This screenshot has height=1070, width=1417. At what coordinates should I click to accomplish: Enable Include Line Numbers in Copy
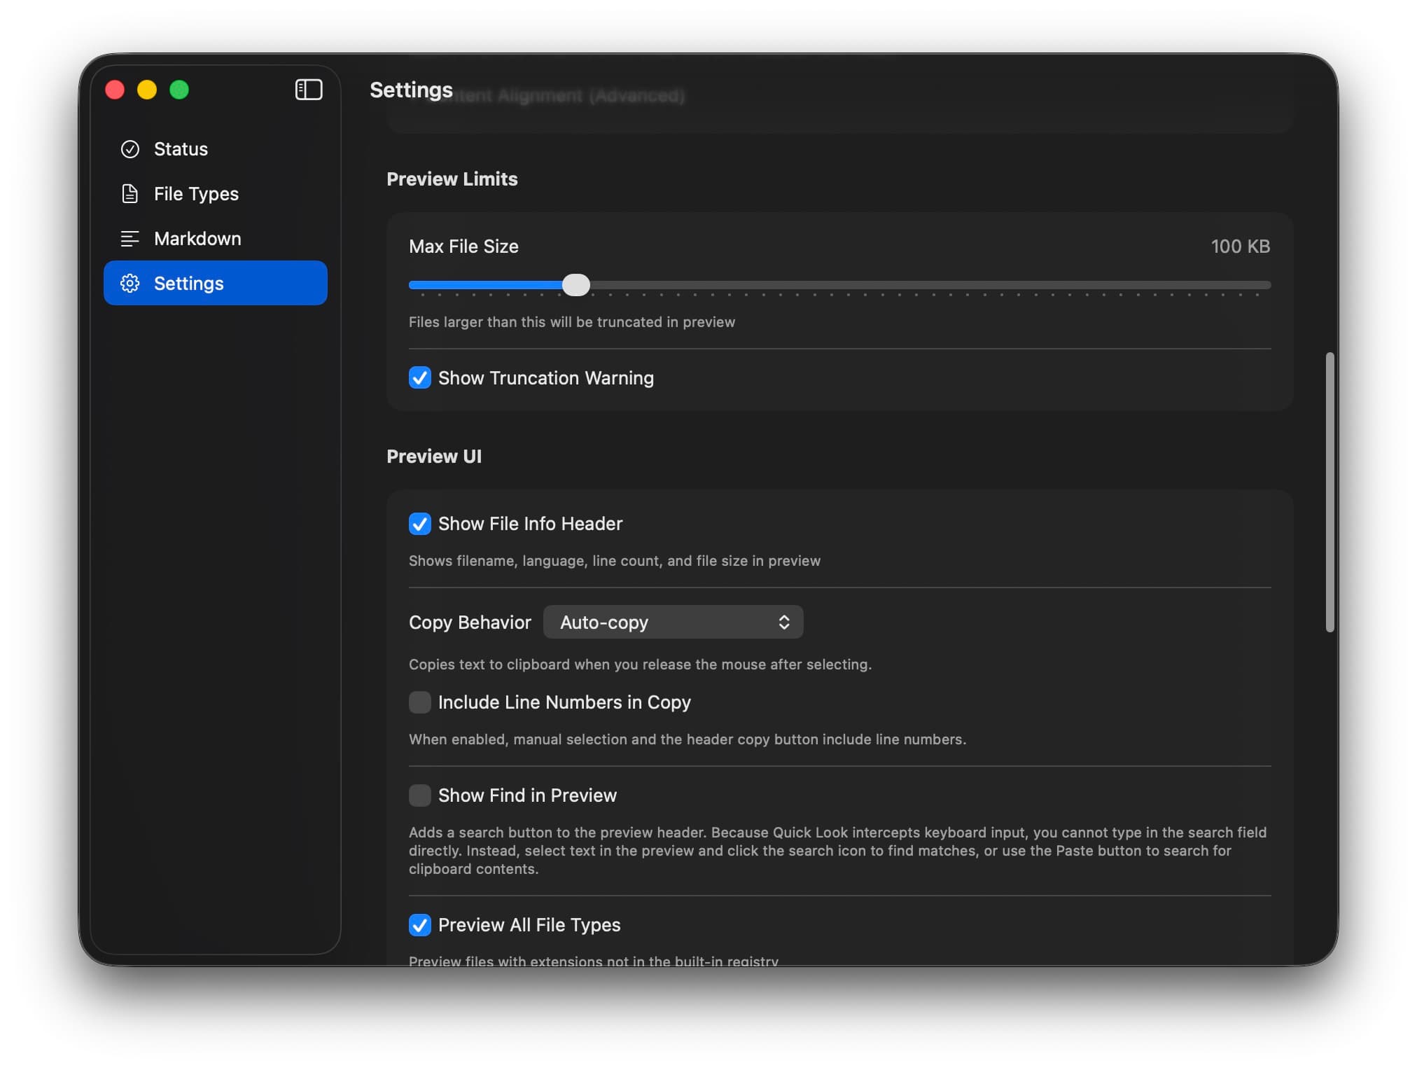pos(419,702)
